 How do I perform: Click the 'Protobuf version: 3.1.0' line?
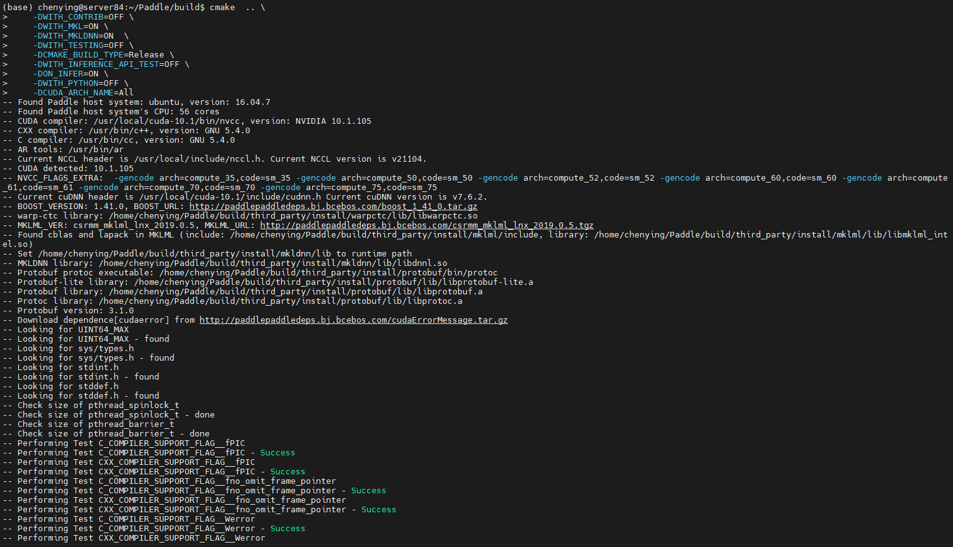68,311
